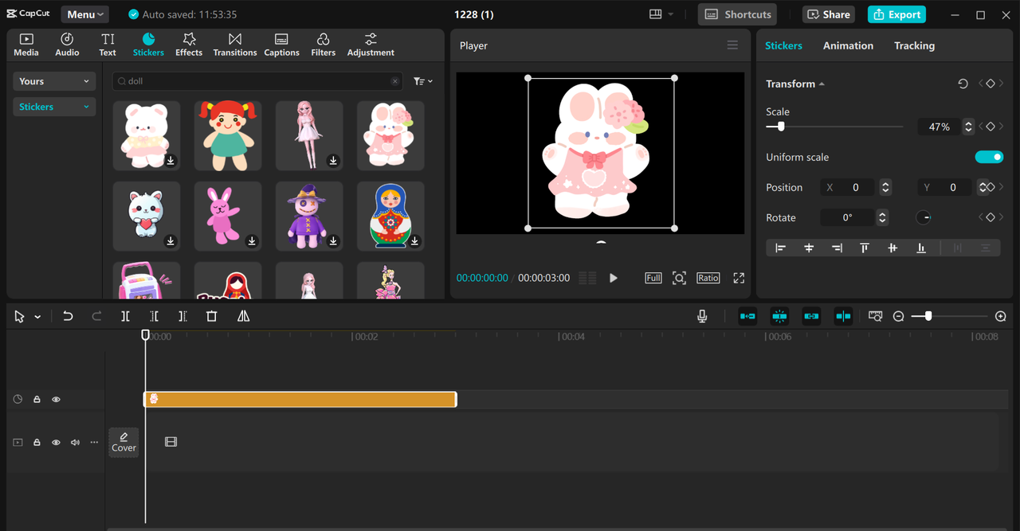Open keyboard Shortcuts

click(x=739, y=14)
